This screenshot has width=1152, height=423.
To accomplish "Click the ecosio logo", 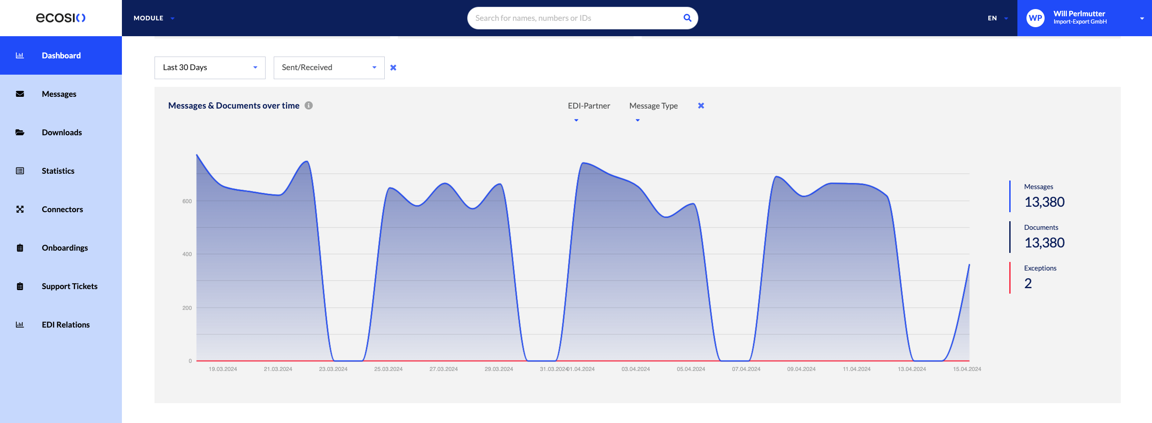I will [x=61, y=18].
